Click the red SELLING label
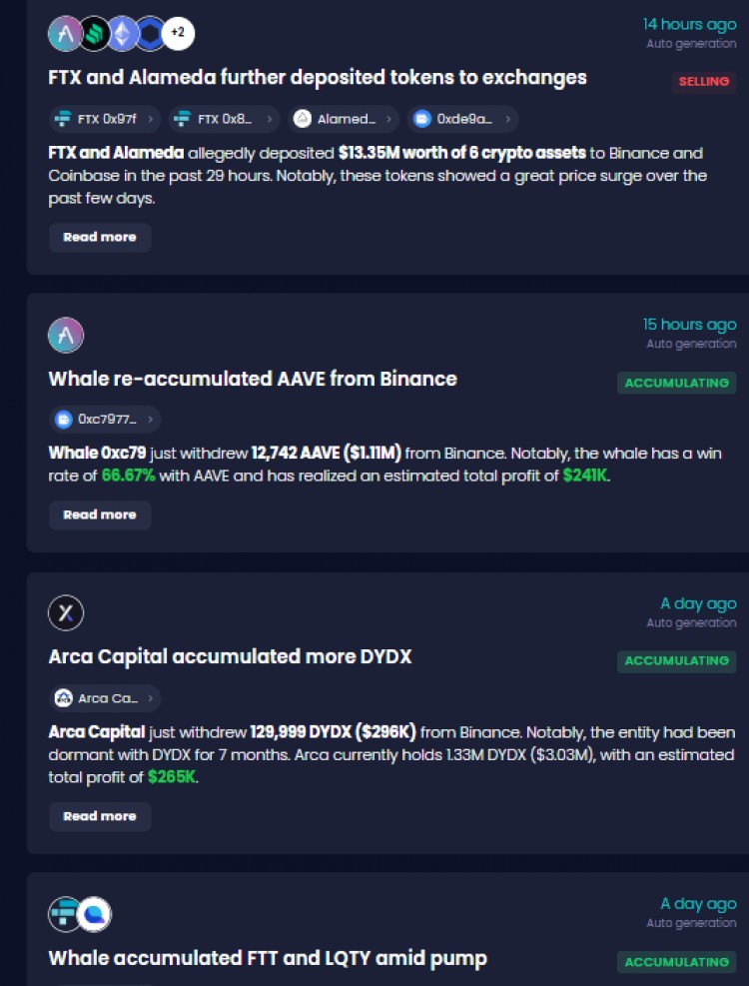 [704, 82]
